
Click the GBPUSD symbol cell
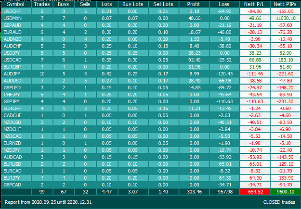[16, 88]
